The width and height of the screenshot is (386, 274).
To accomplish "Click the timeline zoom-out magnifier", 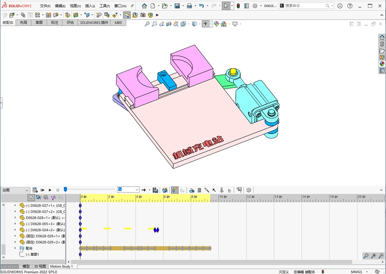I will click(x=381, y=256).
